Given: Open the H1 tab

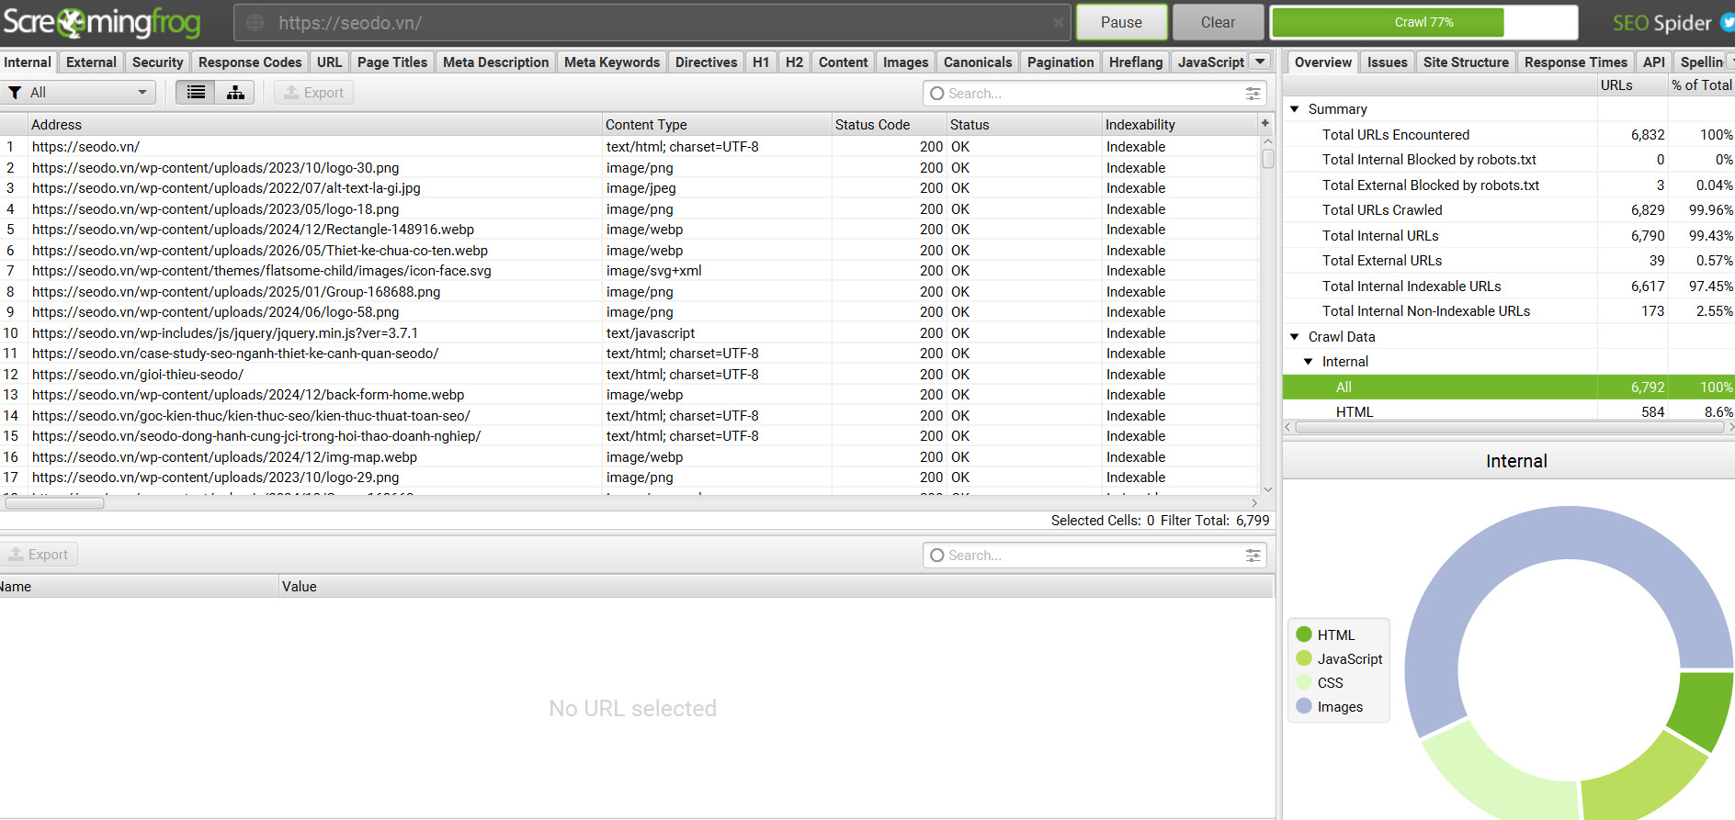Looking at the screenshot, I should click(761, 62).
